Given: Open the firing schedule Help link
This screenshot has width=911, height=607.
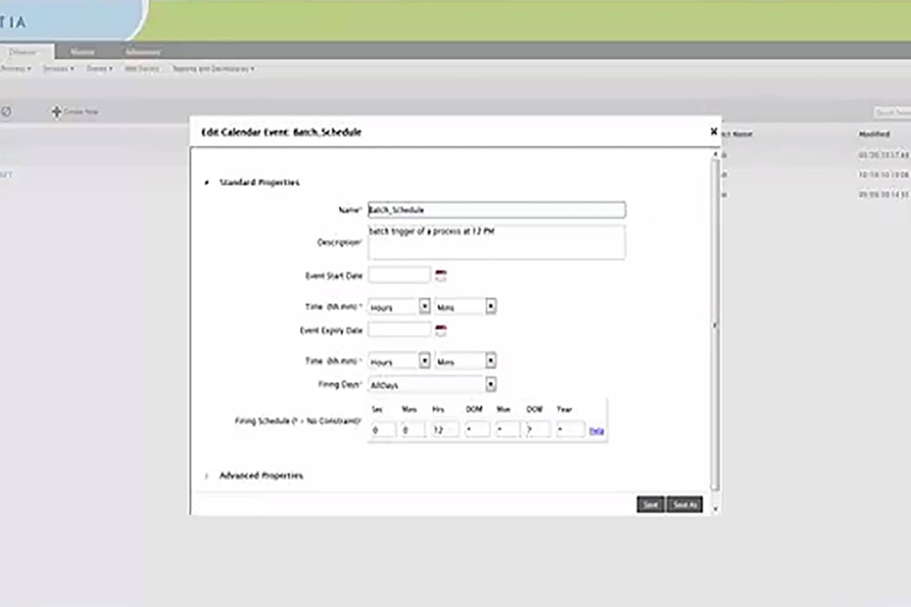Looking at the screenshot, I should 596,431.
